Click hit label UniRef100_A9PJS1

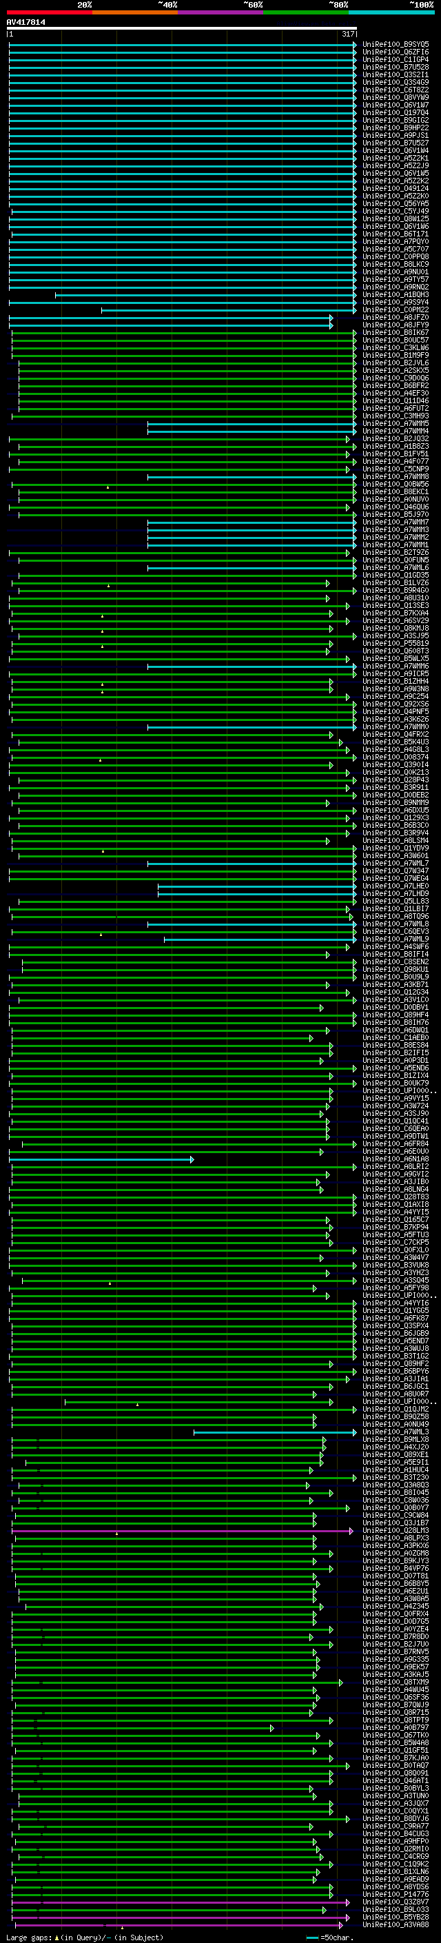click(x=396, y=135)
